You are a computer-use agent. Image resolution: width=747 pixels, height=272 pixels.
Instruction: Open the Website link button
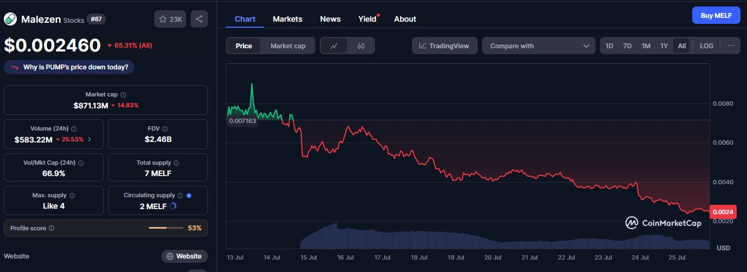pos(185,256)
